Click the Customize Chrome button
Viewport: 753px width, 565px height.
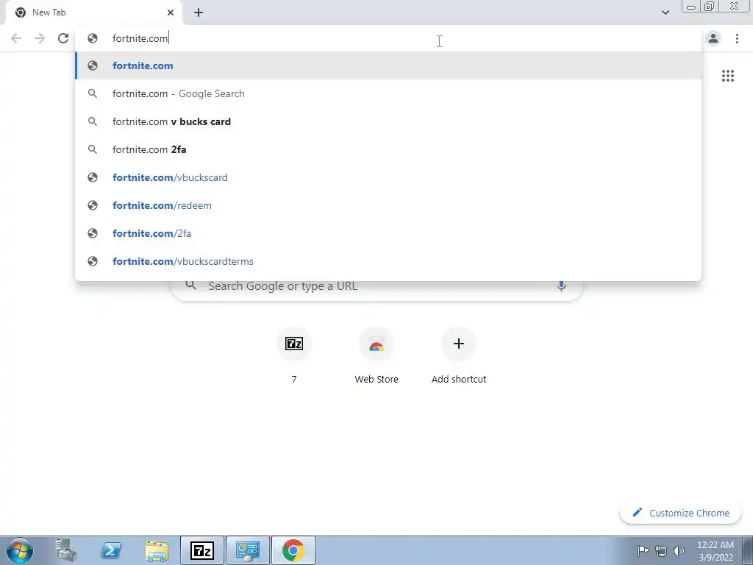(x=680, y=513)
